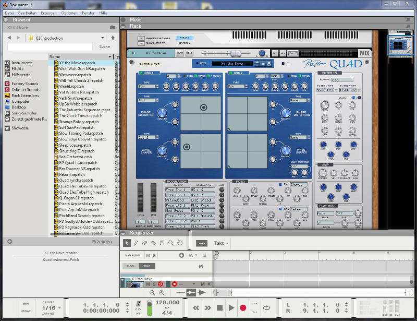Image resolution: width=417 pixels, height=321 pixels.
Task: Click the horizontal zoom in magnifier
Action: click(162, 293)
